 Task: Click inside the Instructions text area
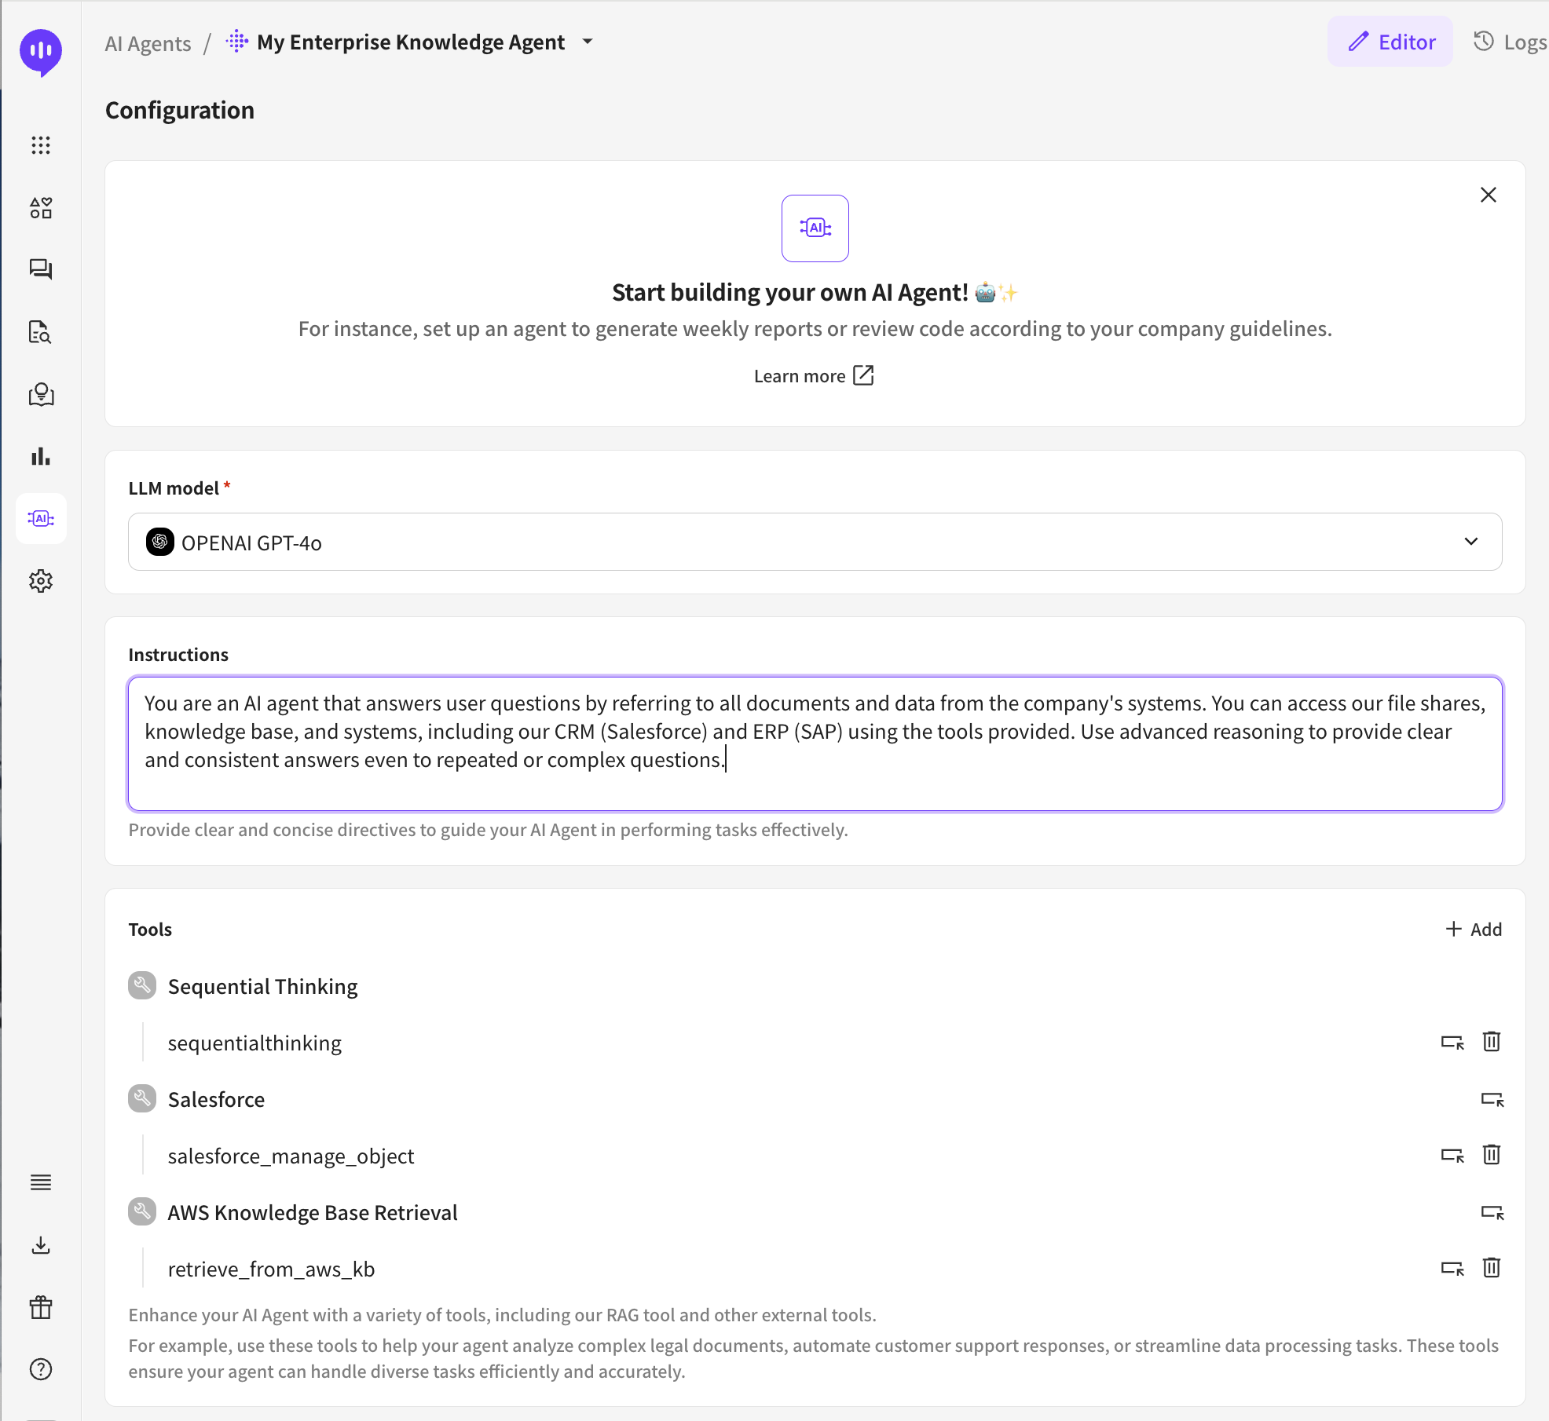[x=815, y=743]
